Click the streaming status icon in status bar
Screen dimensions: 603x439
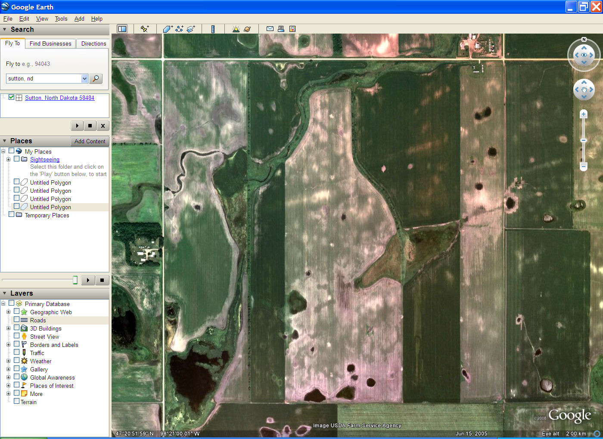597,433
